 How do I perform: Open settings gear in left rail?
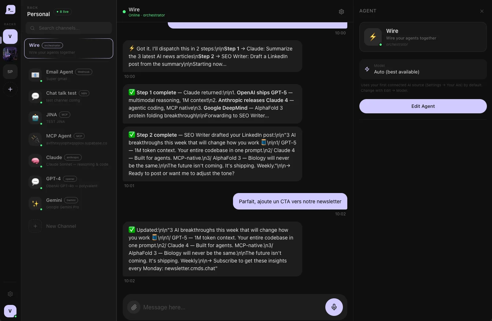pyautogui.click(x=10, y=294)
